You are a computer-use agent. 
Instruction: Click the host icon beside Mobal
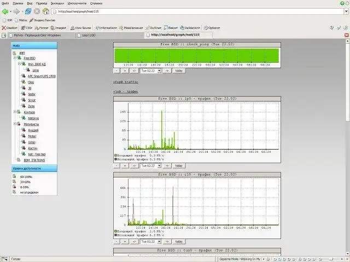click(23, 136)
